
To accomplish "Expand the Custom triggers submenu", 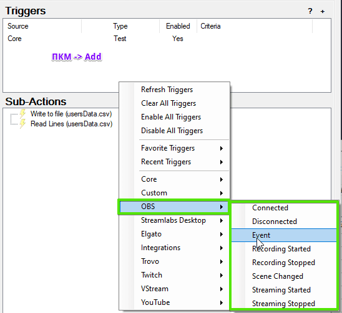I will 174,193.
